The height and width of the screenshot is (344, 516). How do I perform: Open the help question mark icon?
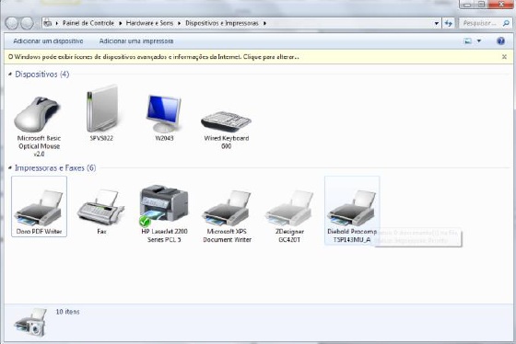pos(500,41)
